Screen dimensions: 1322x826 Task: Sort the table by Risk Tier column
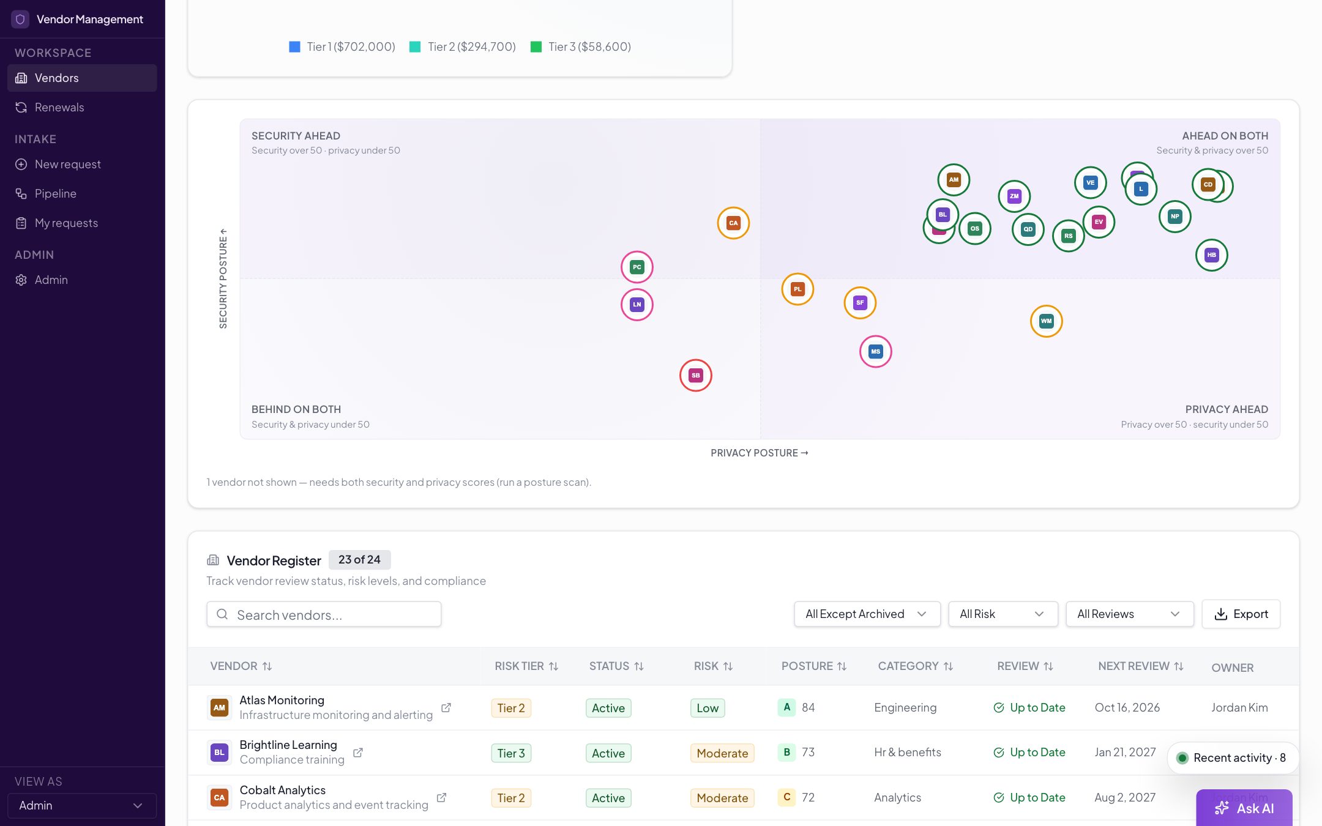coord(527,666)
